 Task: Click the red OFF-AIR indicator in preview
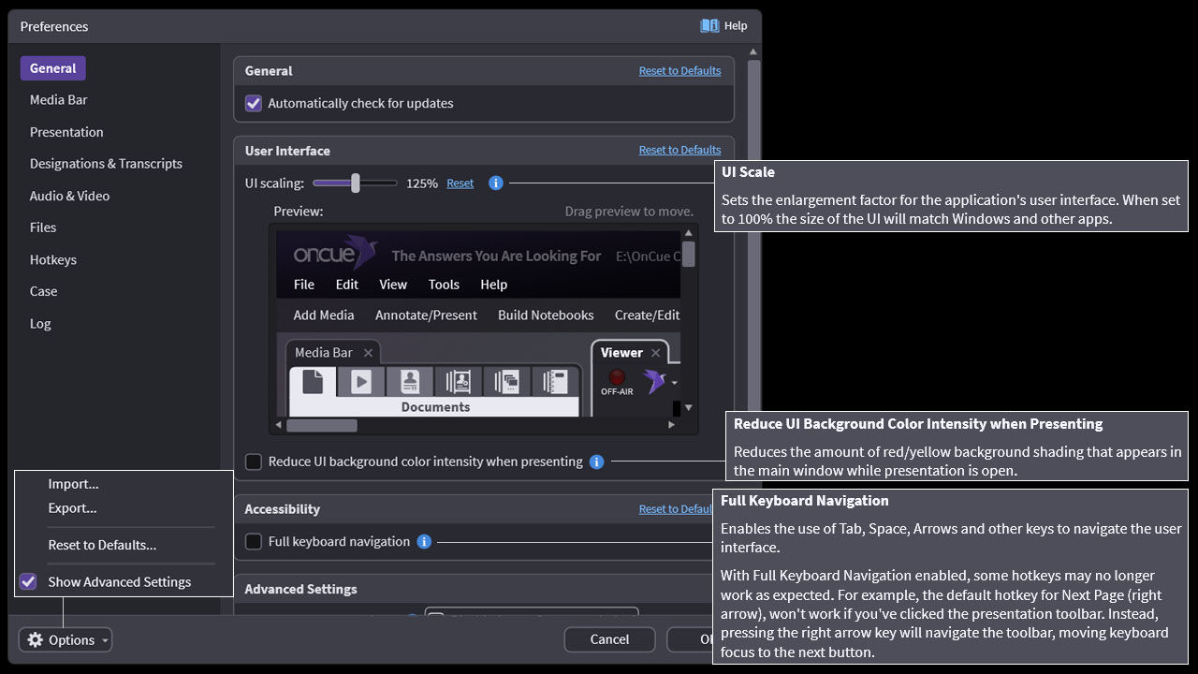pos(617,376)
